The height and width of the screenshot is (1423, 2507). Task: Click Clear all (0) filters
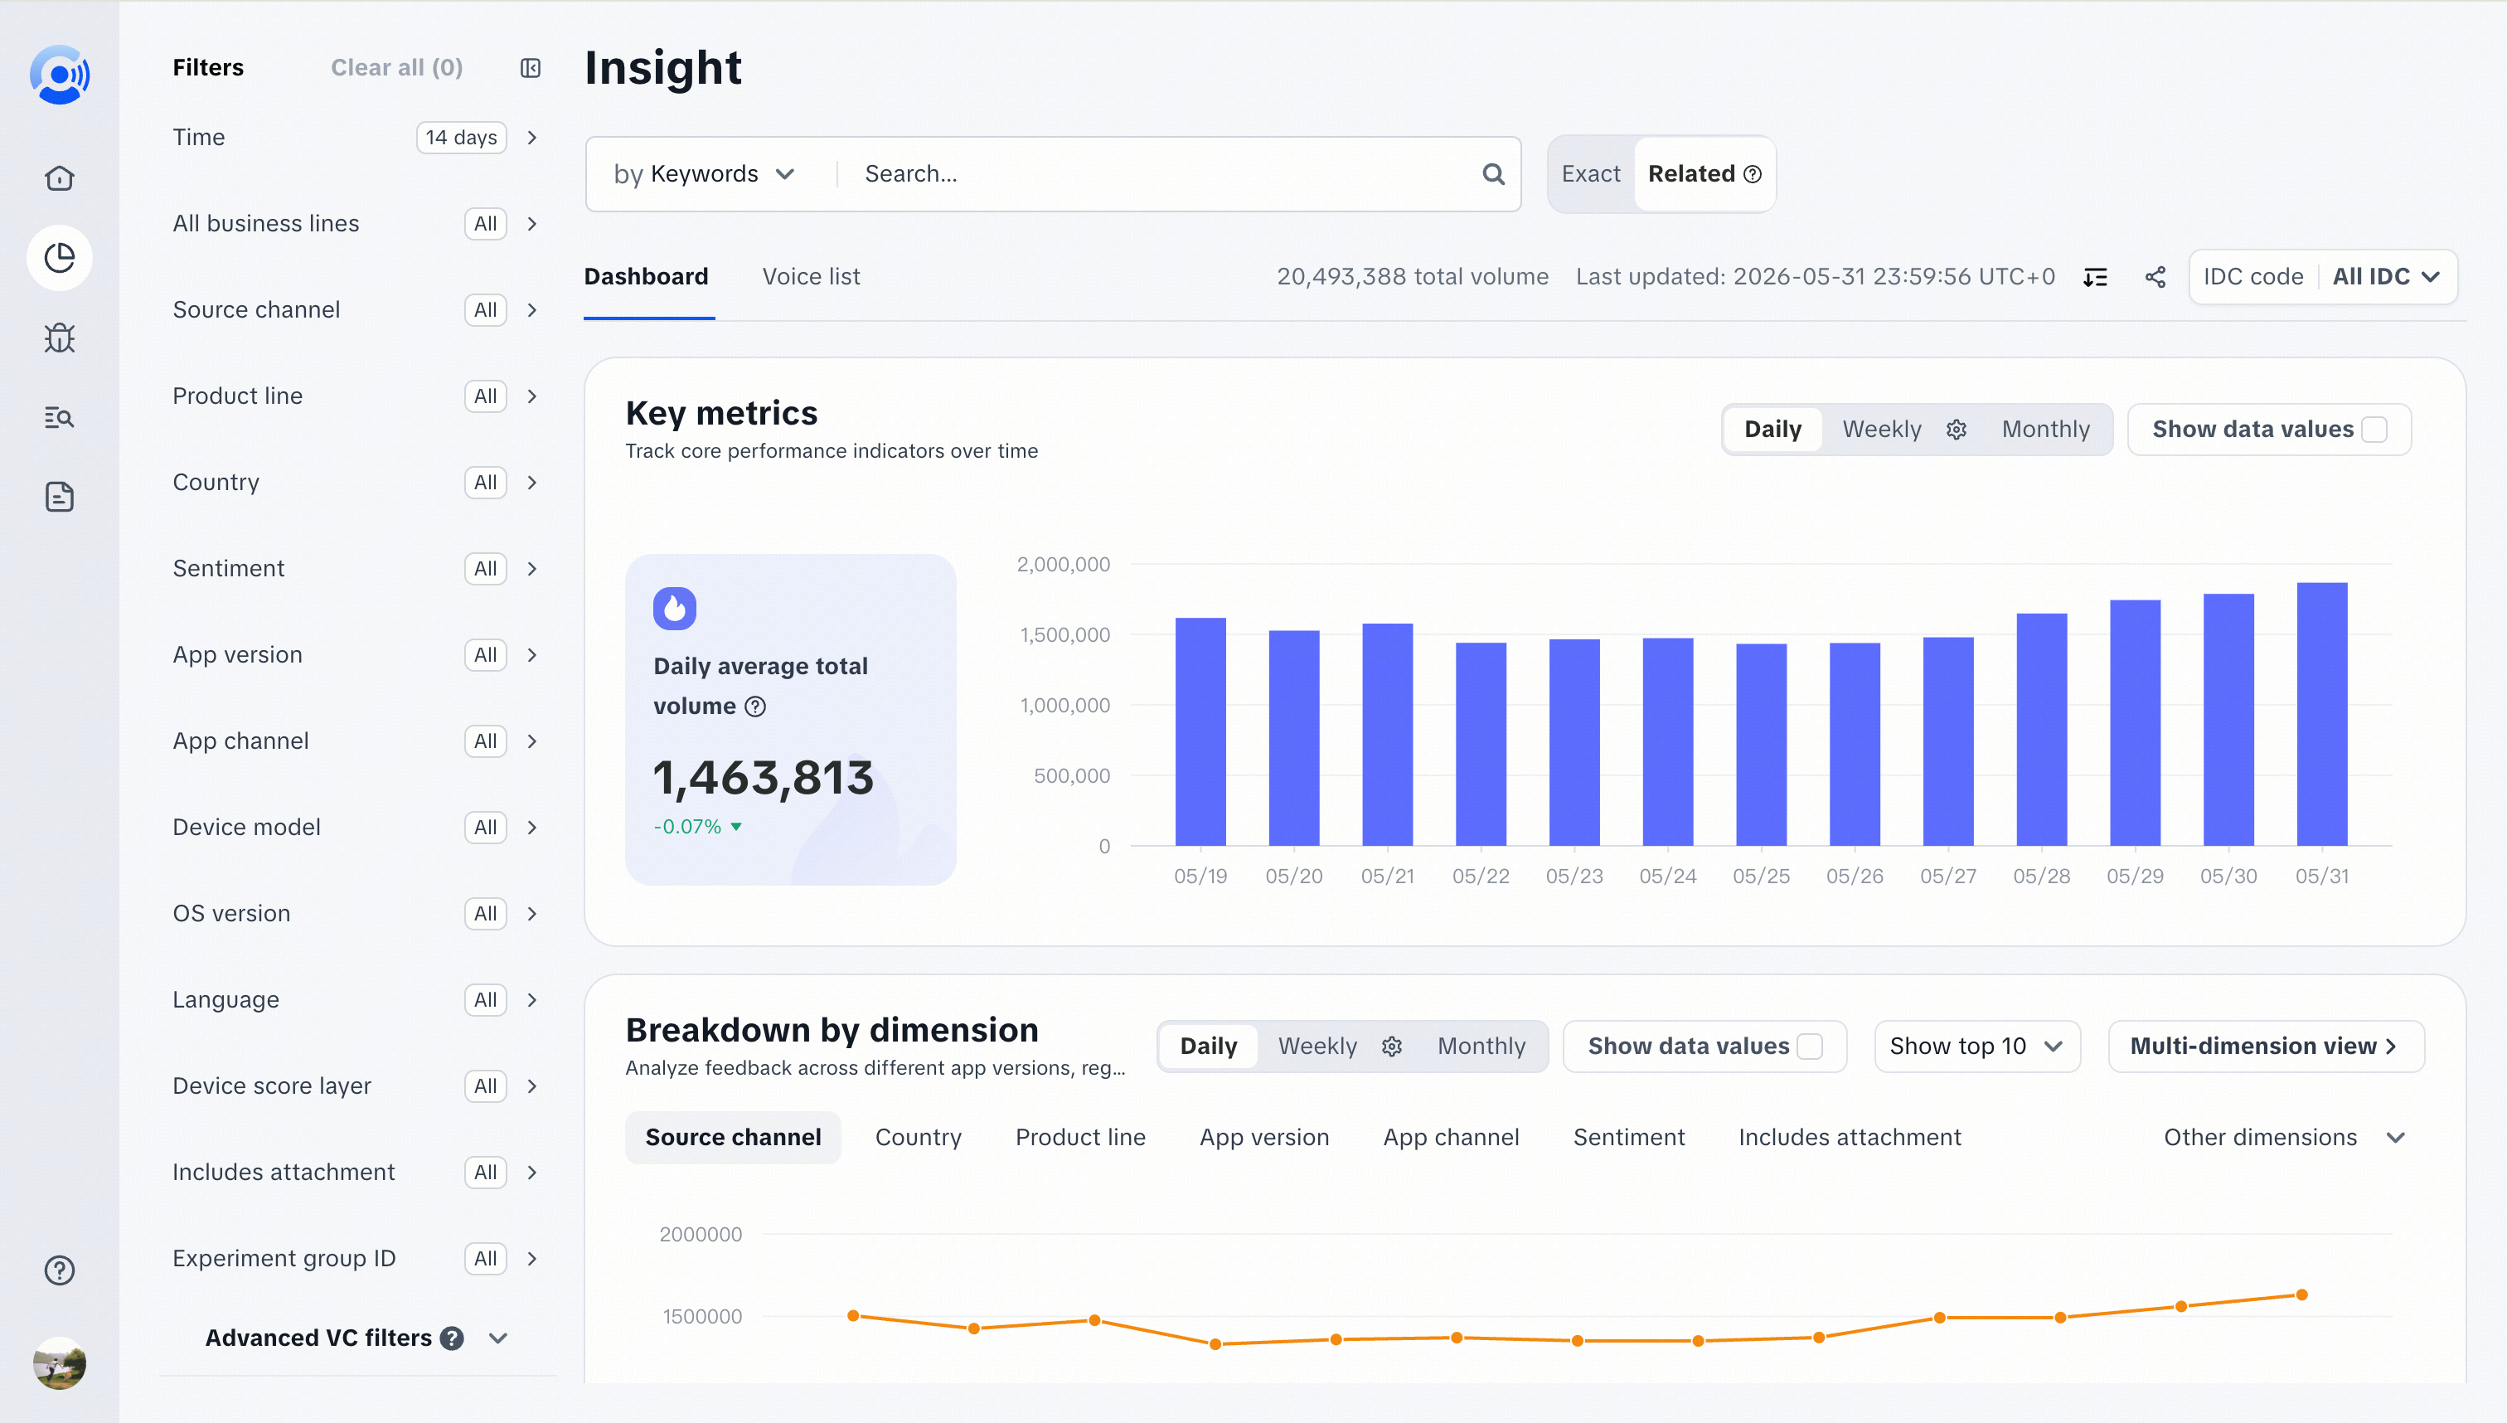pos(396,67)
